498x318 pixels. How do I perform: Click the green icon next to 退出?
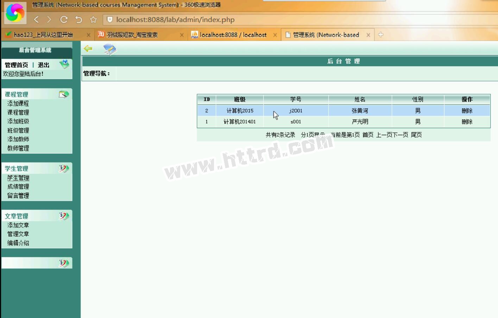64,64
